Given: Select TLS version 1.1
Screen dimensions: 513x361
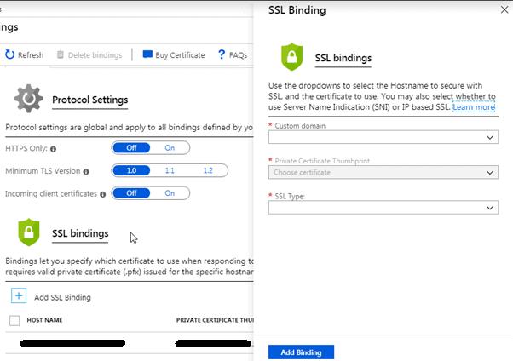Looking at the screenshot, I should [170, 170].
